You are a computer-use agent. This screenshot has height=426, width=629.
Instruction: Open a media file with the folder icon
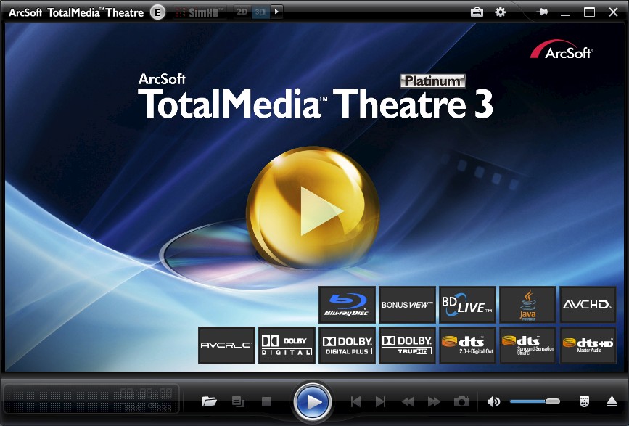pyautogui.click(x=210, y=401)
